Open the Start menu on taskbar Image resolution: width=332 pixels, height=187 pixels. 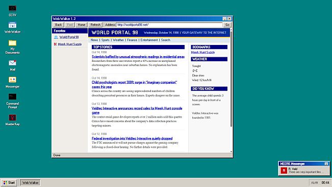coord(9,182)
